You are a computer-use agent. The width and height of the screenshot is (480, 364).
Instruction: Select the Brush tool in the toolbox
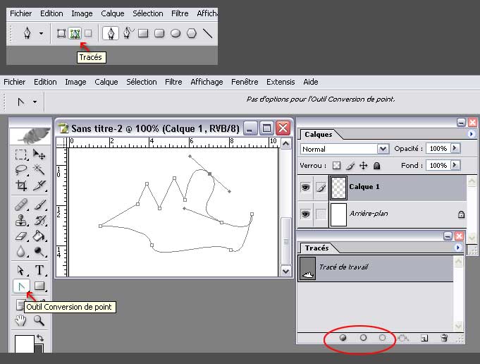(x=39, y=205)
